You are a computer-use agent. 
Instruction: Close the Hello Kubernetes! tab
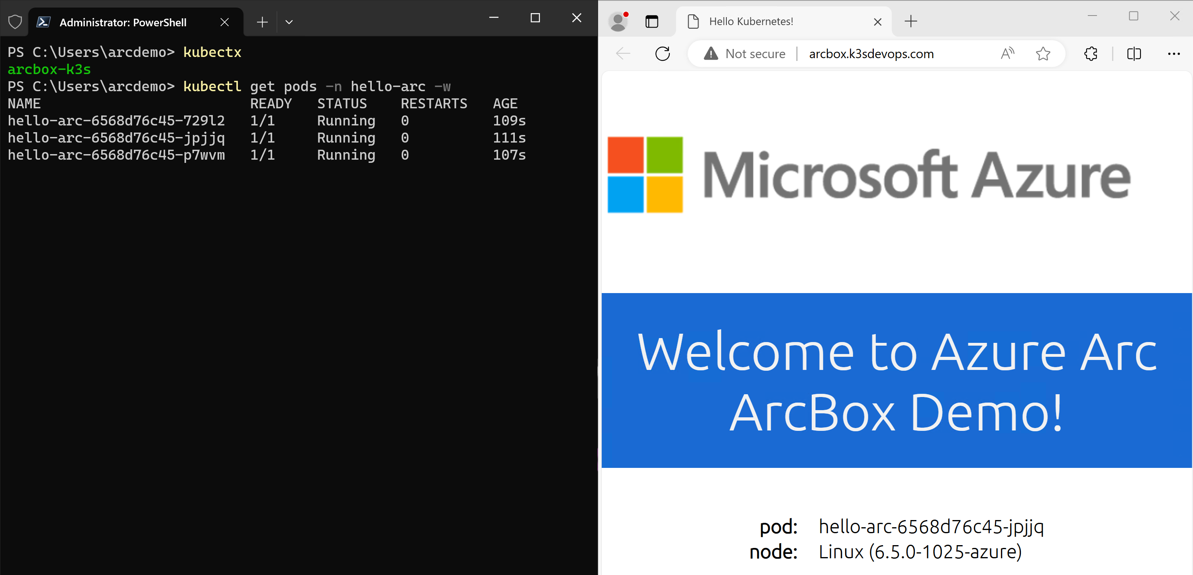click(877, 22)
